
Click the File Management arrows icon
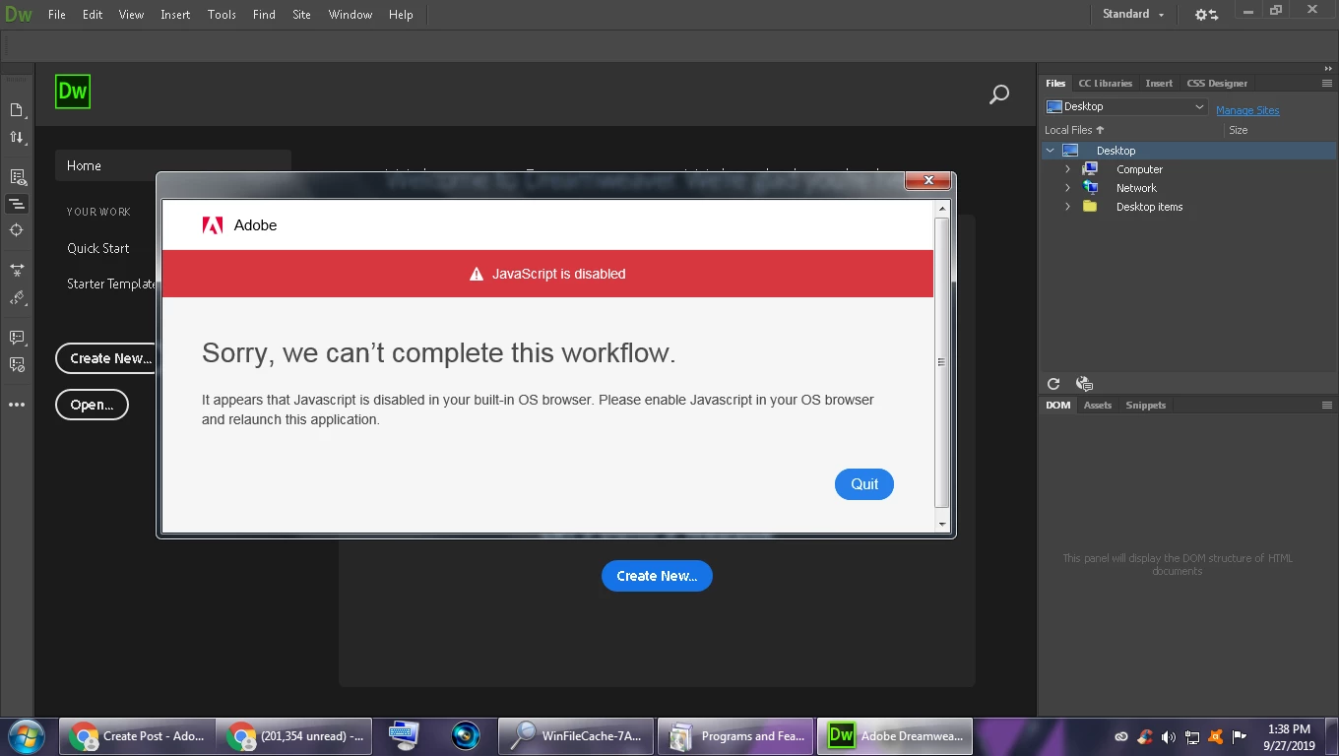[x=17, y=138]
